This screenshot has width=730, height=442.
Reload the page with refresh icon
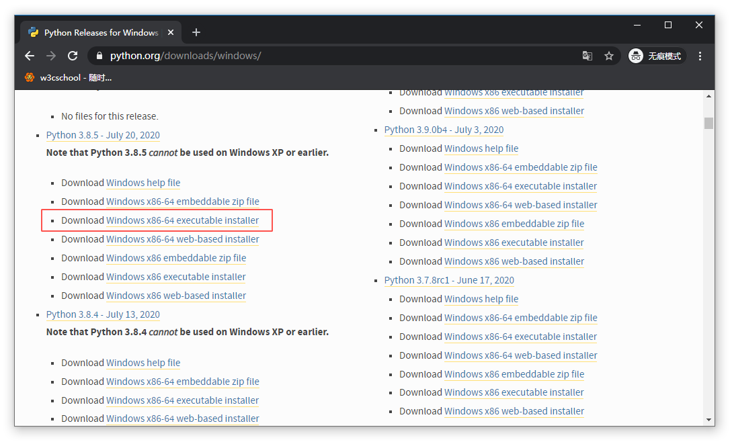73,56
